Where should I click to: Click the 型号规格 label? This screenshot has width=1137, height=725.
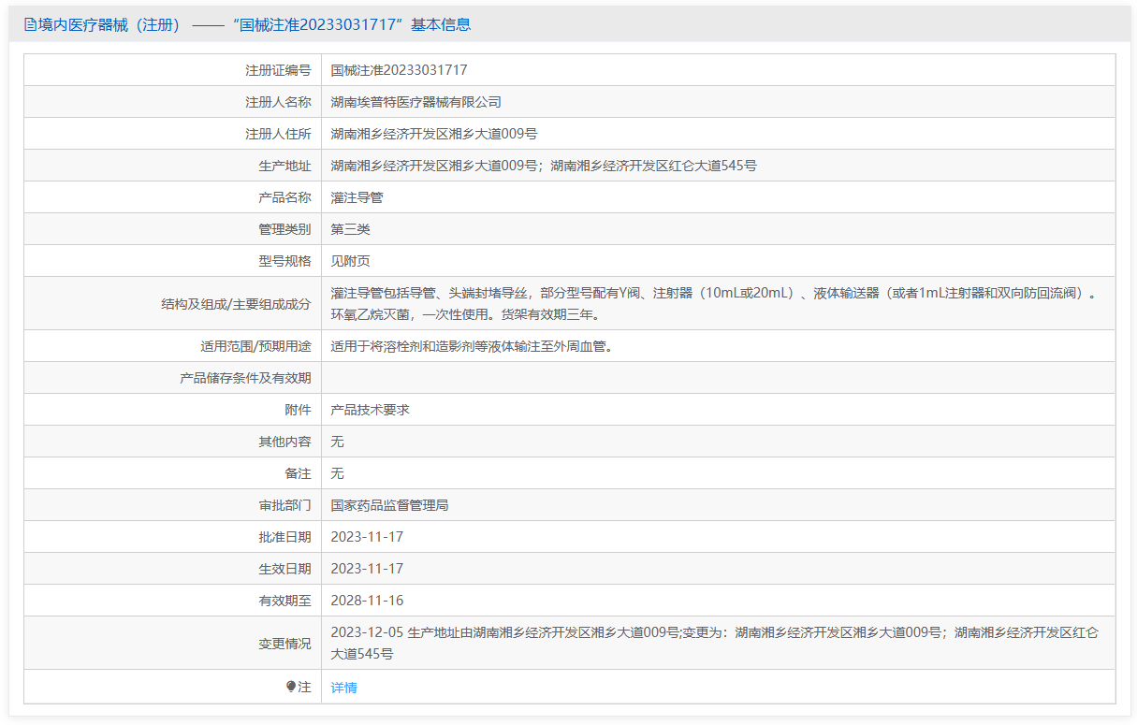(284, 261)
